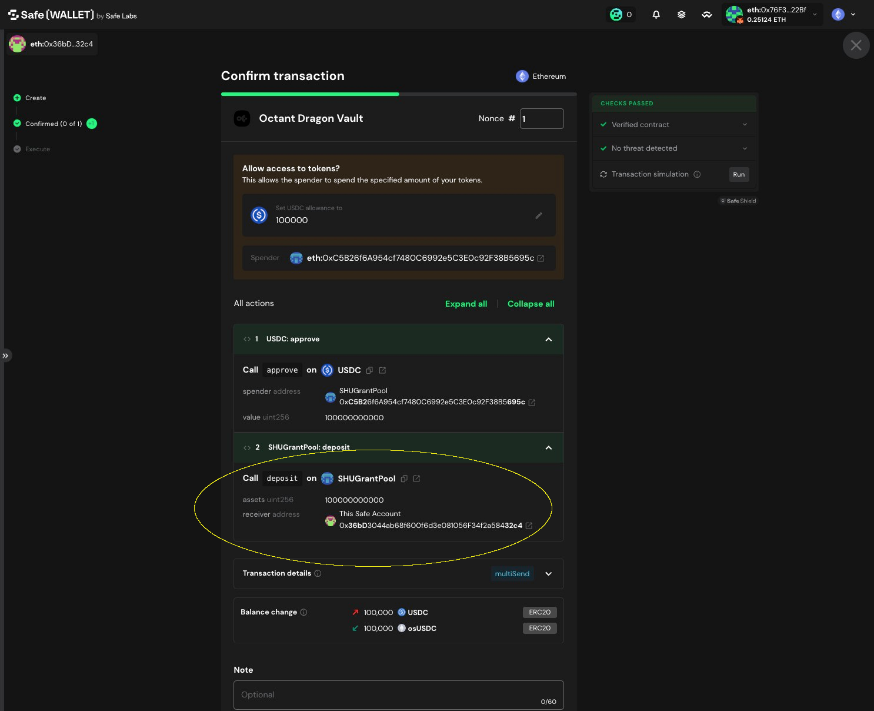Open receiver Safe address explorer link
874x711 pixels.
tap(529, 526)
